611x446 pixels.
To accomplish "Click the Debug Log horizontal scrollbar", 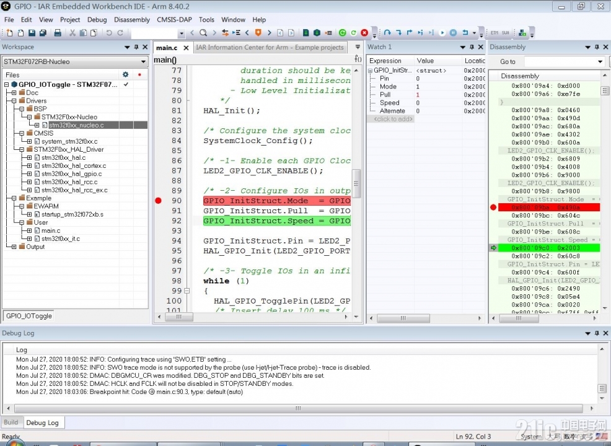I will (x=299, y=408).
